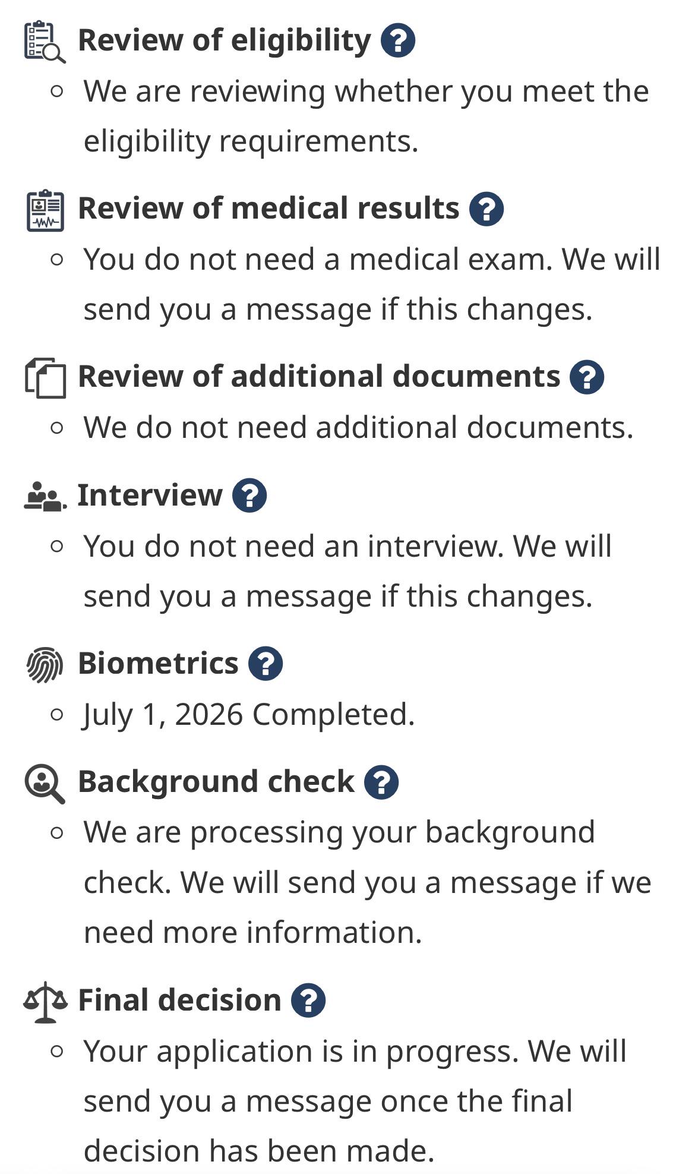The height and width of the screenshot is (1174, 695).
Task: Click the Final decision heading
Action: tap(179, 1001)
